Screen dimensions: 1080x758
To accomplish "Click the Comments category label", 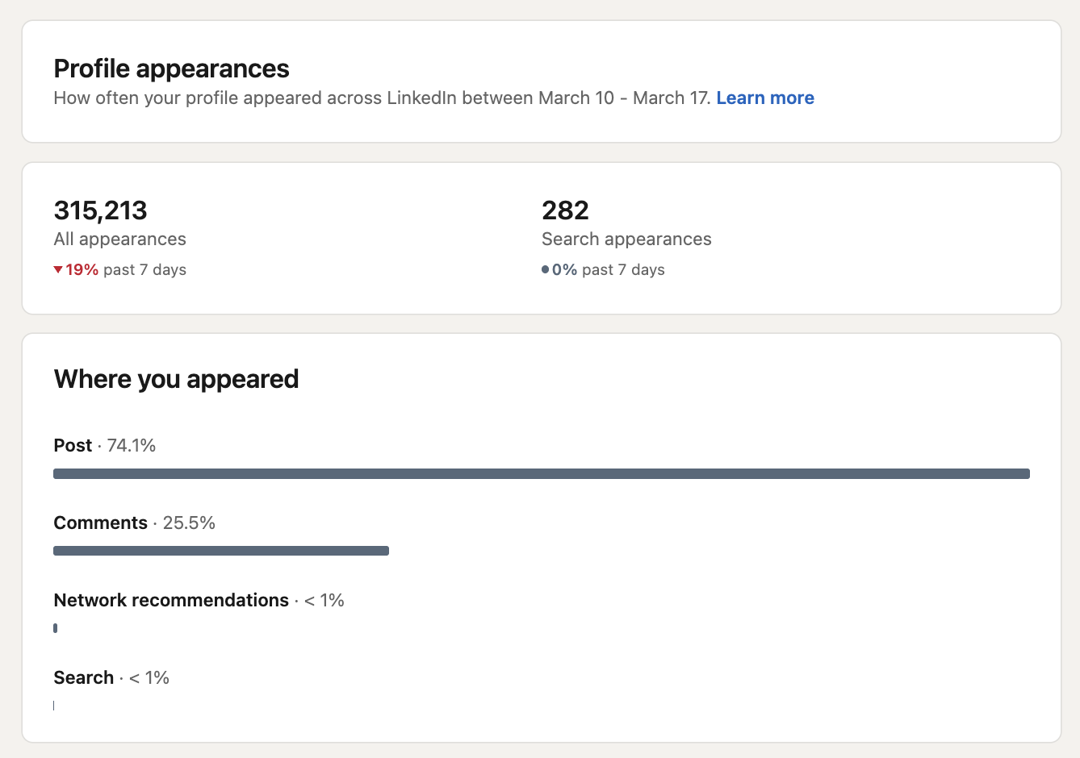I will pyautogui.click(x=100, y=523).
